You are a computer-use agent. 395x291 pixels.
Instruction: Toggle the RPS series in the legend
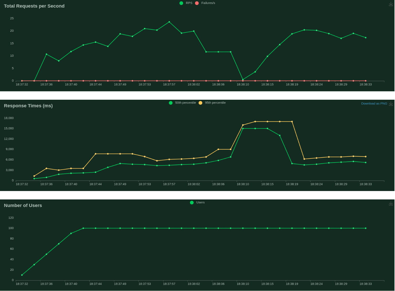tap(186, 3)
